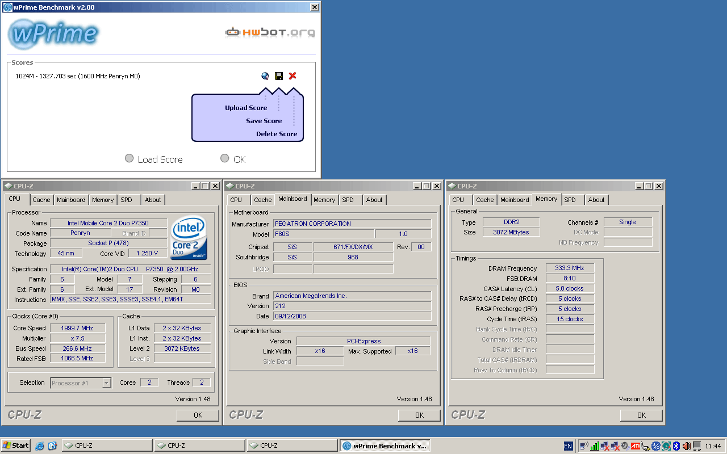Image resolution: width=727 pixels, height=454 pixels.
Task: Click the processor Name field
Action: (108, 223)
